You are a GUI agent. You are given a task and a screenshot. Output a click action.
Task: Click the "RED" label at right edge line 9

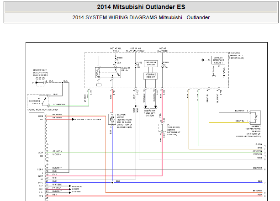(x=260, y=195)
